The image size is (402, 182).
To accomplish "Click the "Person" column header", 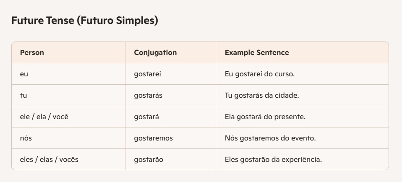I will click(x=32, y=52).
